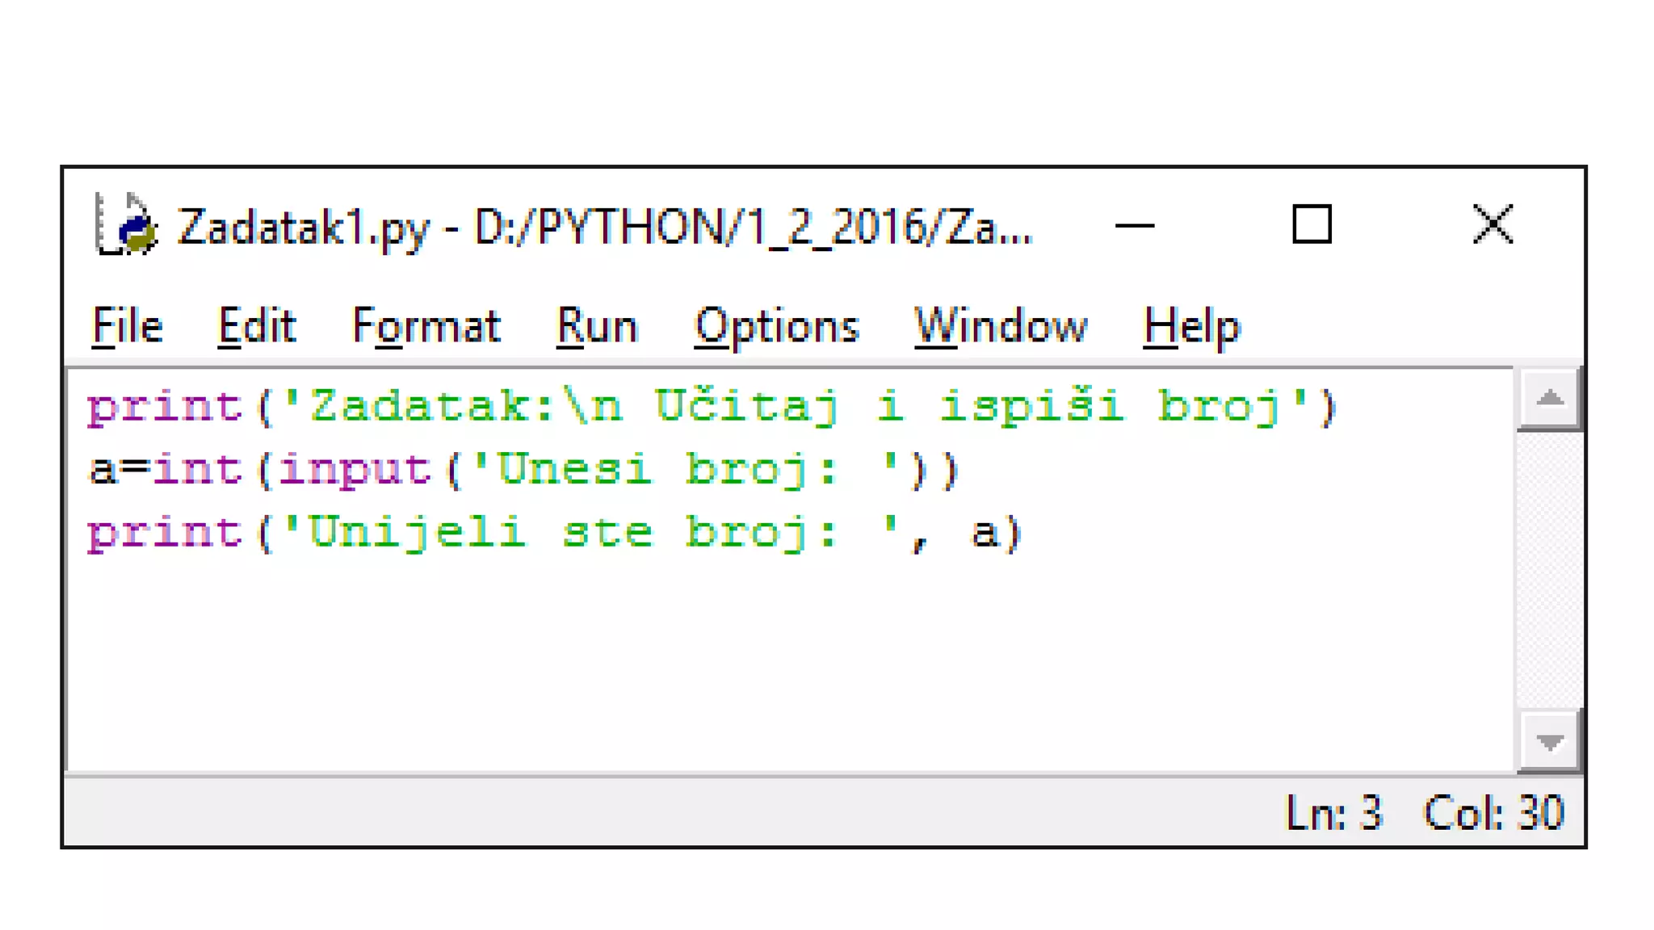Open the Help menu
The height and width of the screenshot is (930, 1654).
1190,327
